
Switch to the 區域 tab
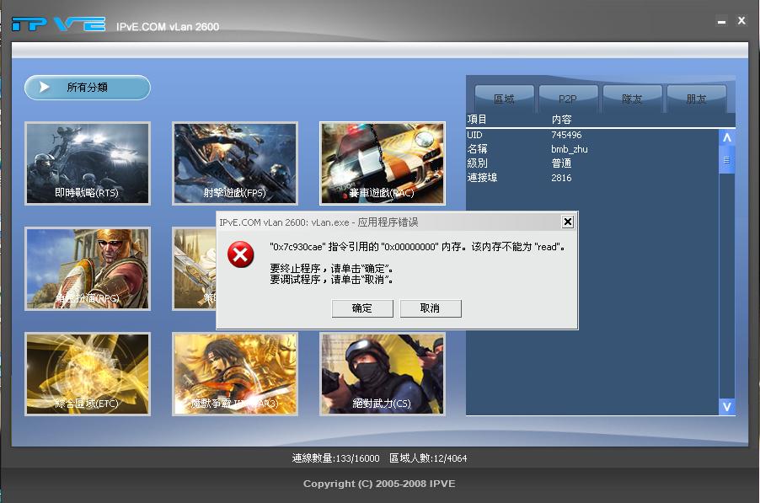(x=504, y=99)
